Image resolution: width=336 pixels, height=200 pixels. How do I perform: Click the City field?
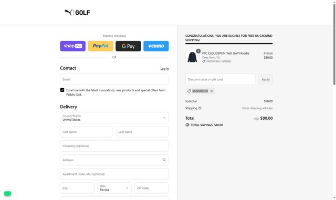[77, 188]
